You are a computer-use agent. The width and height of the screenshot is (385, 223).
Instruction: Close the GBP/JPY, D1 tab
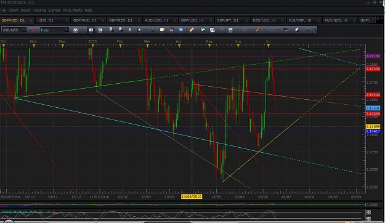246,20
